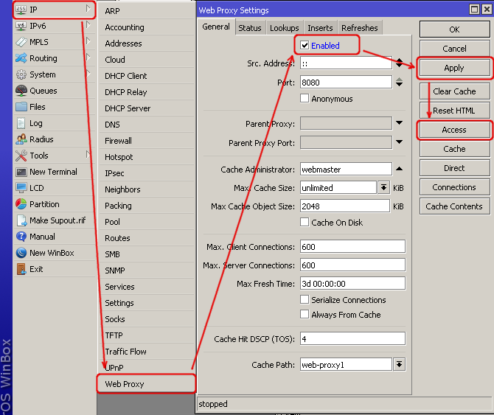Launch New WinBox icon

[21, 253]
